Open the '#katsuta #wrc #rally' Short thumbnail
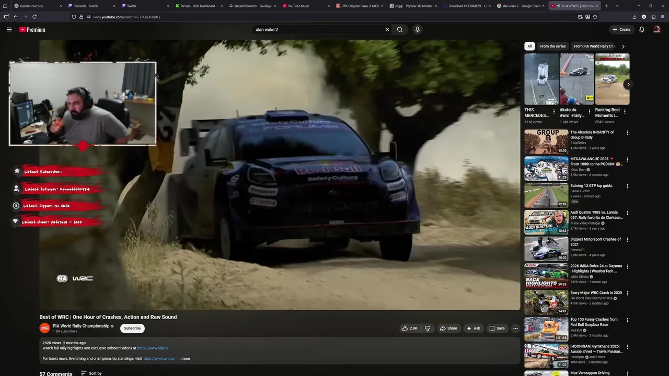The width and height of the screenshot is (669, 376). [576, 79]
